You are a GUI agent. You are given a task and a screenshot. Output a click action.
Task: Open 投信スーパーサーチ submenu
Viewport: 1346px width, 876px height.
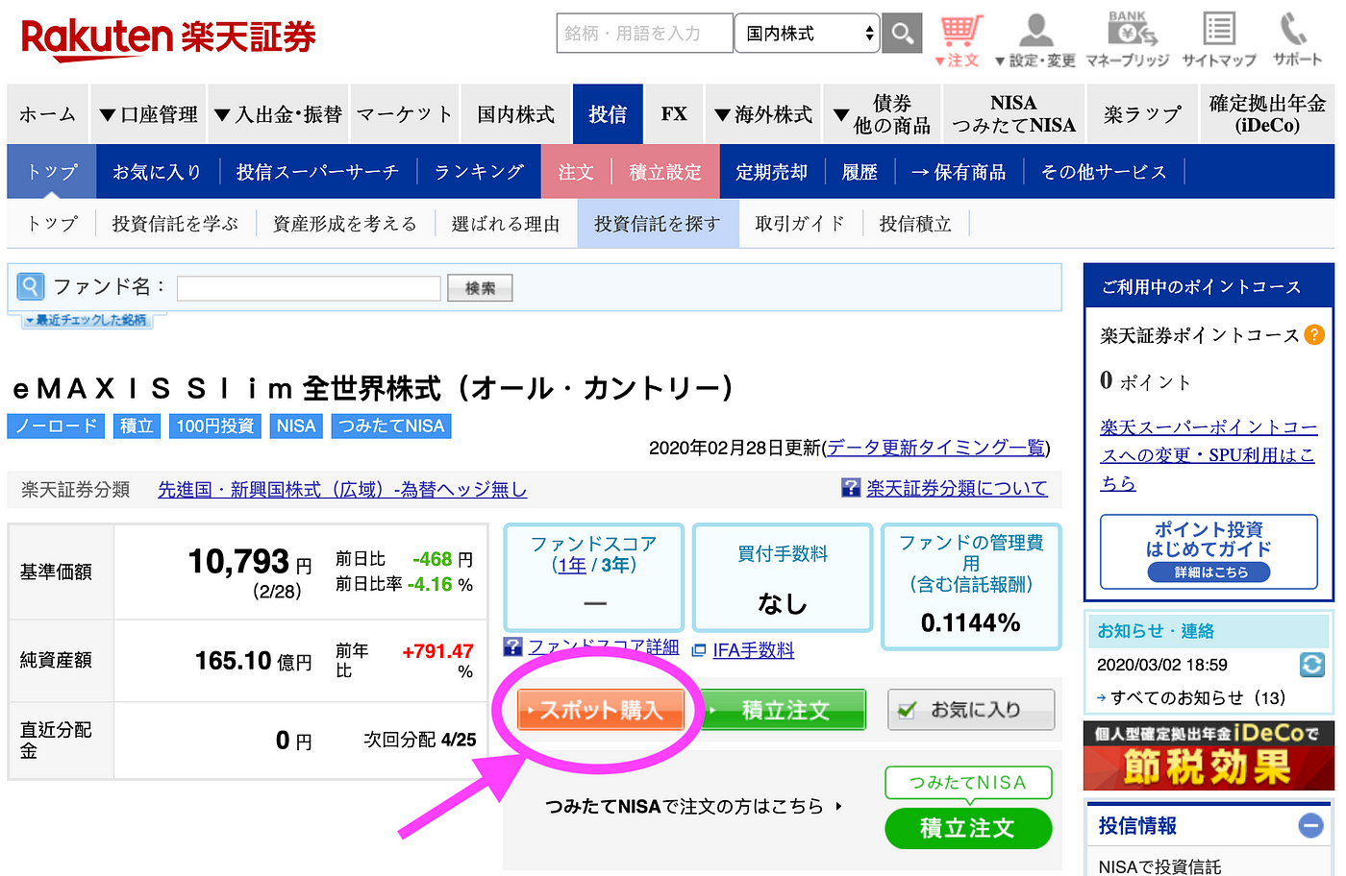tap(317, 172)
